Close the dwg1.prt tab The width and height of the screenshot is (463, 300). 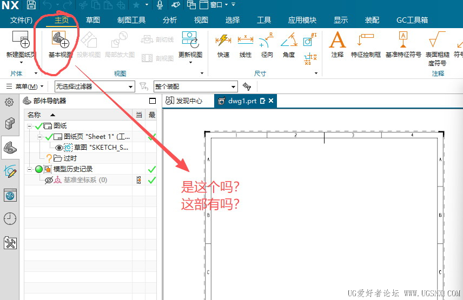click(271, 101)
